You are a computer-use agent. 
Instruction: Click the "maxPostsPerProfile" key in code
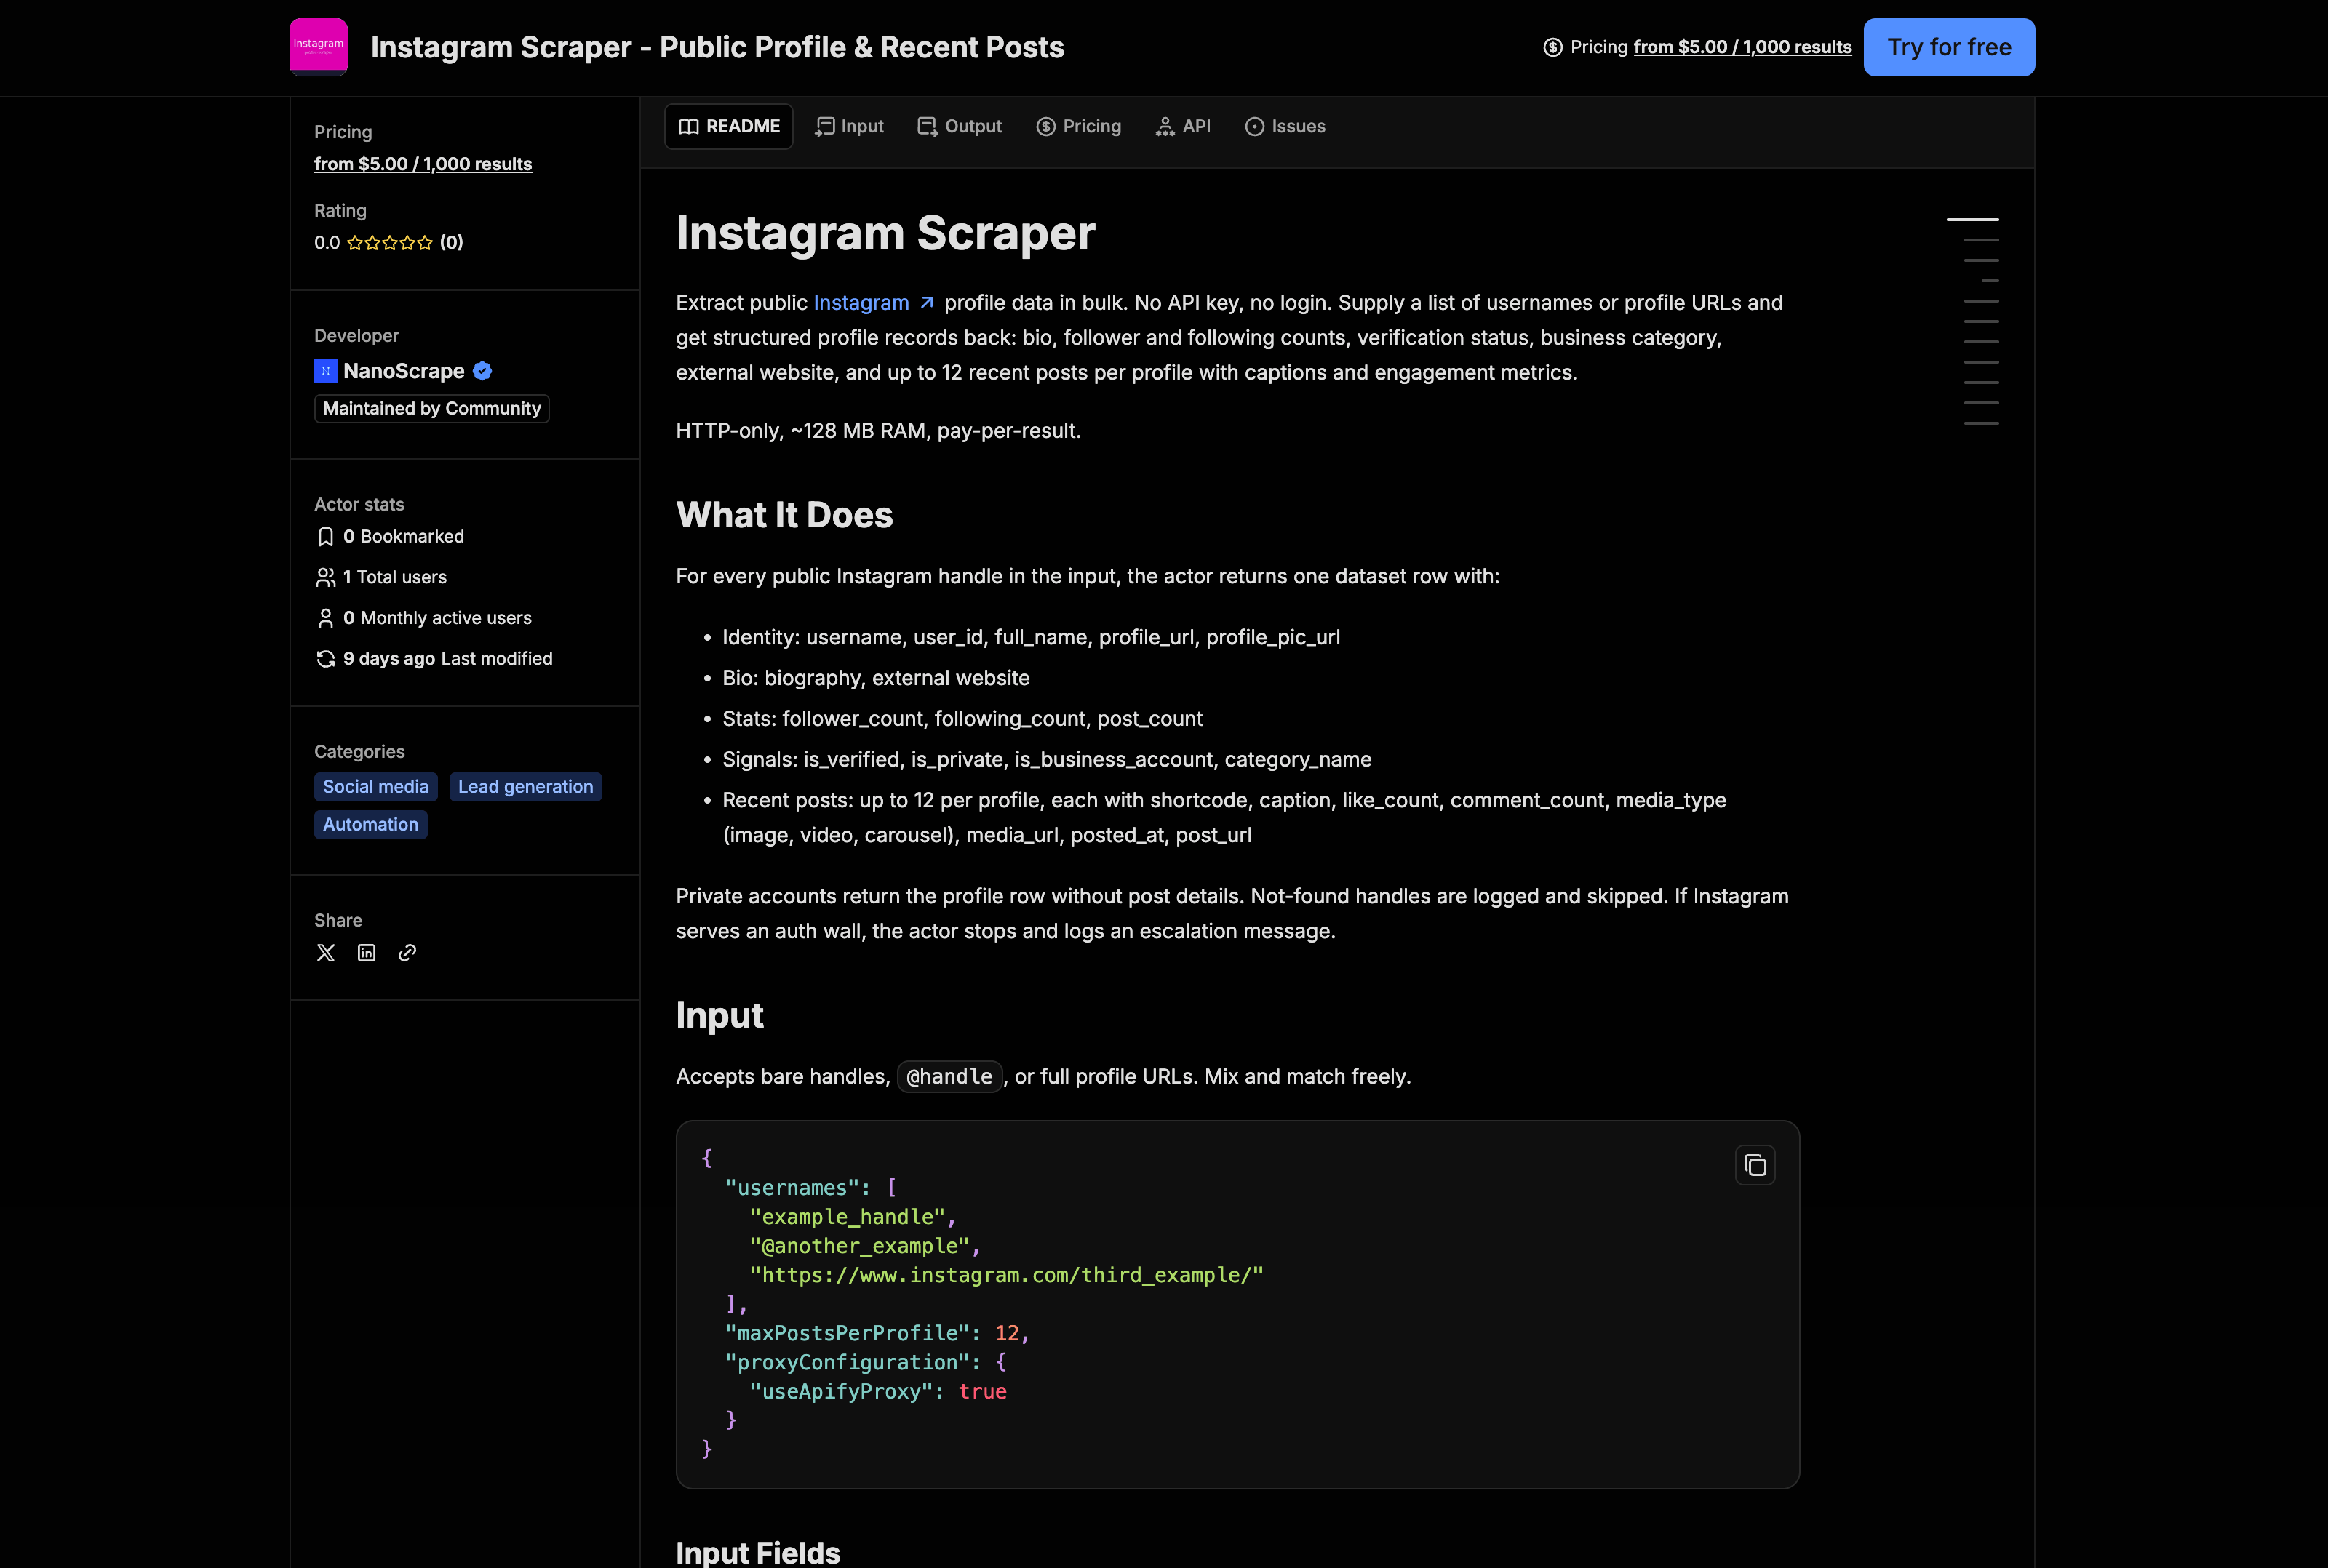click(847, 1333)
